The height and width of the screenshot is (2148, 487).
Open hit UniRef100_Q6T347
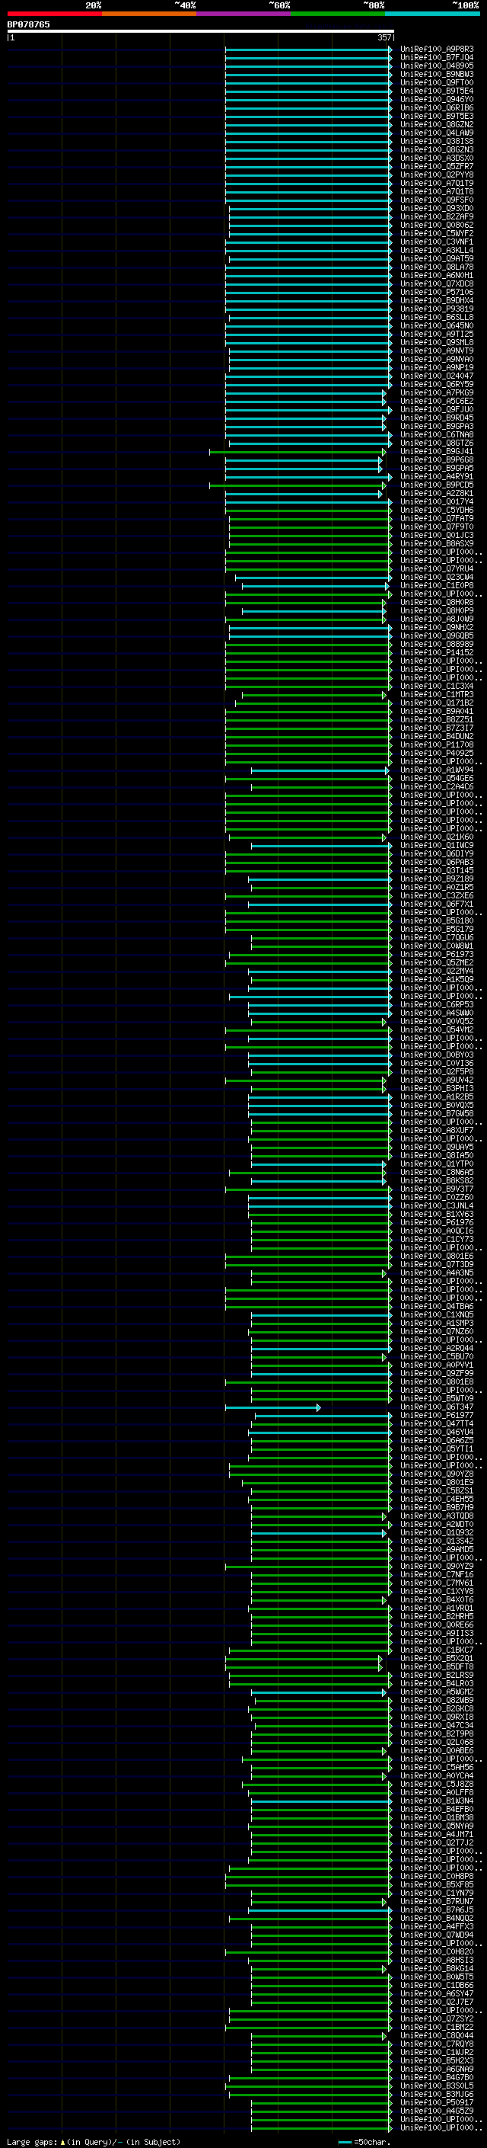click(x=437, y=1407)
